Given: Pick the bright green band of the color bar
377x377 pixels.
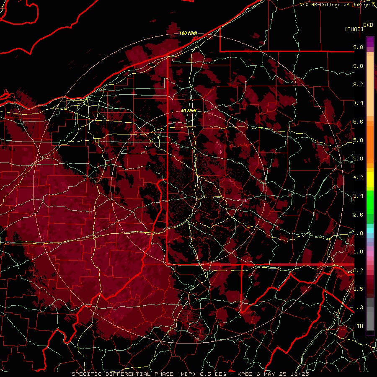Looking at the screenshot, I should click(x=370, y=202).
